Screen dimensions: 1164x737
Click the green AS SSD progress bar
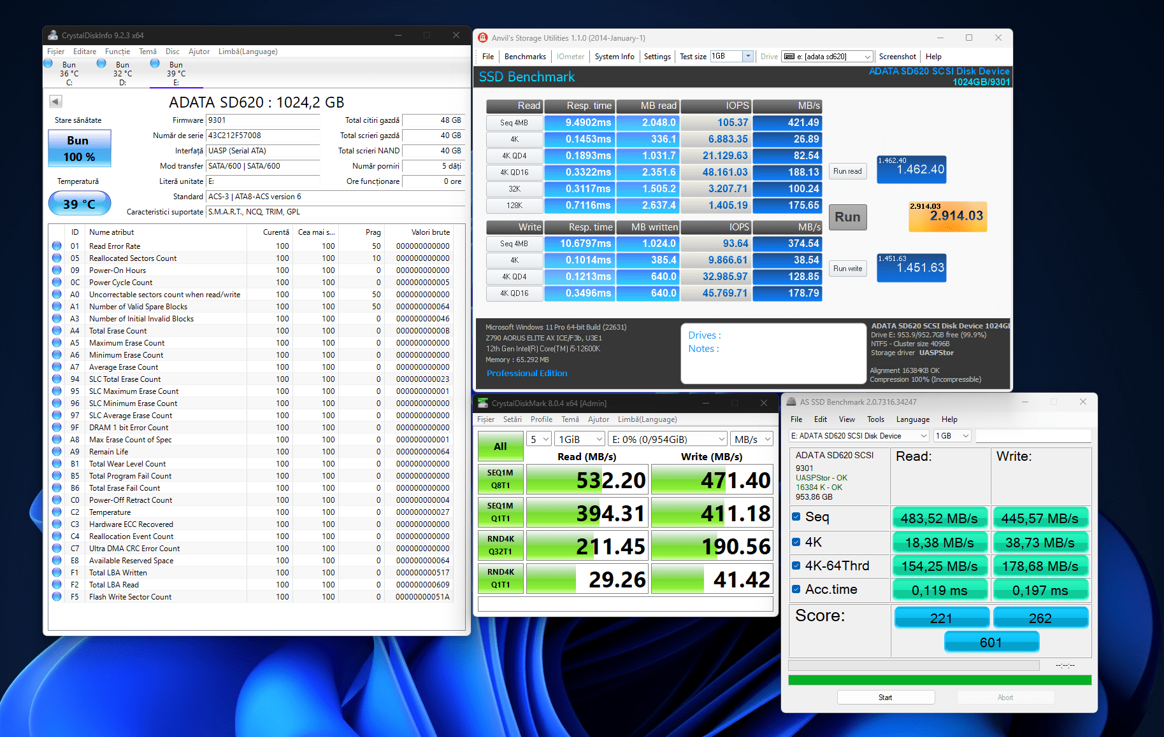(x=939, y=680)
